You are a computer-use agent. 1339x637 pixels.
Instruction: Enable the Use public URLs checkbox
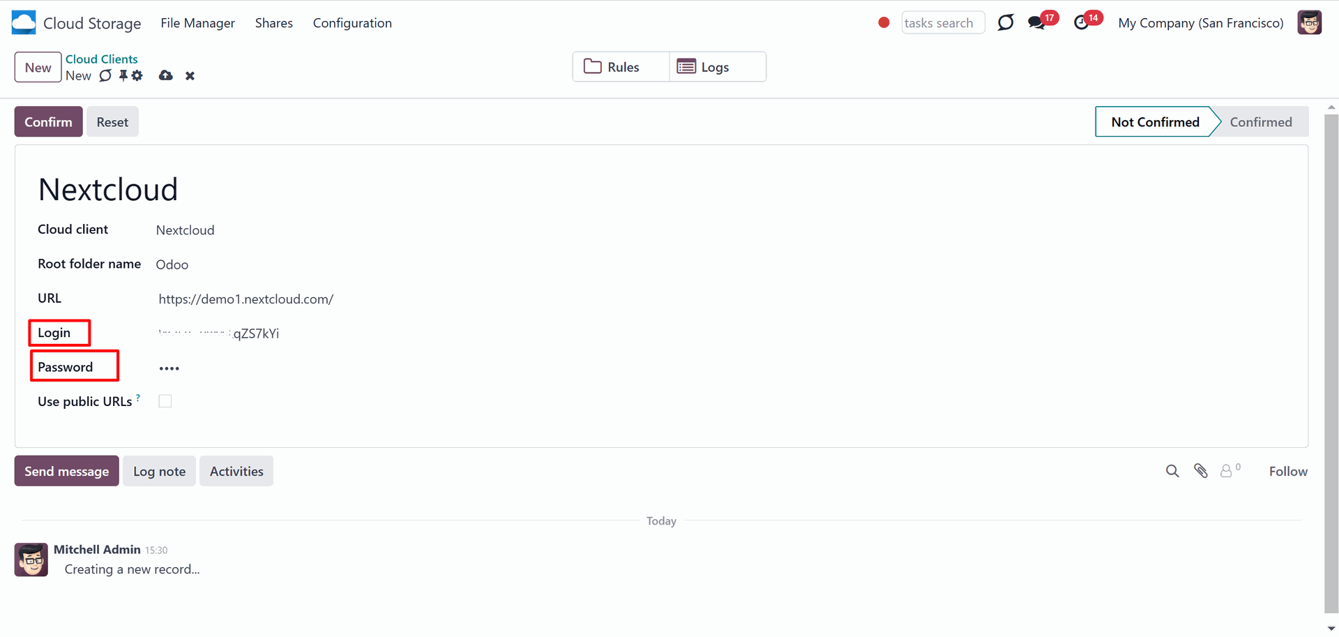(165, 401)
